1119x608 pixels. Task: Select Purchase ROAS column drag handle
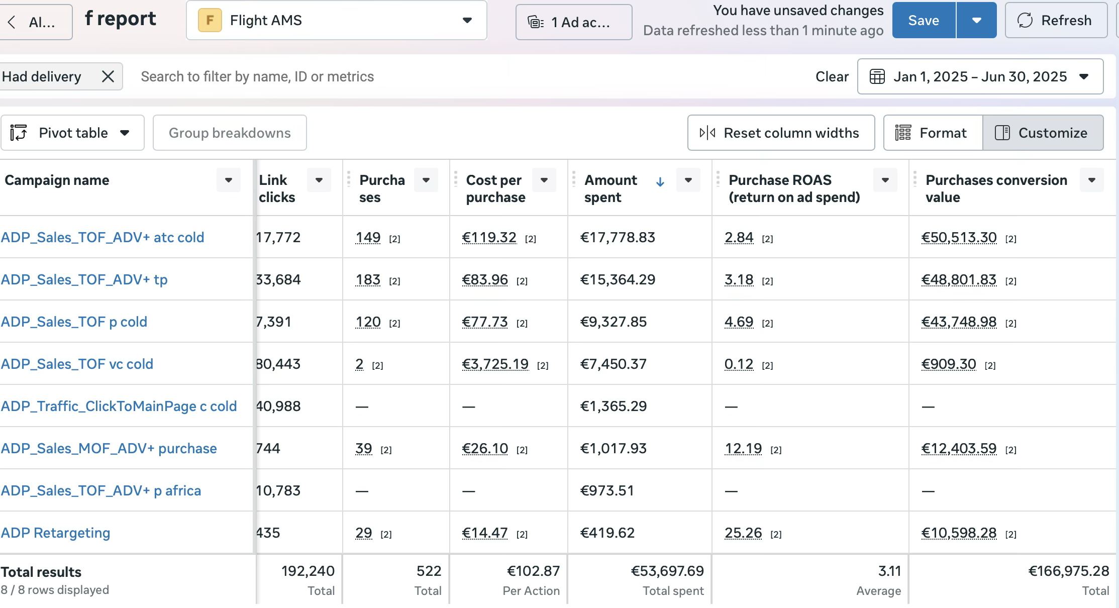pos(718,179)
